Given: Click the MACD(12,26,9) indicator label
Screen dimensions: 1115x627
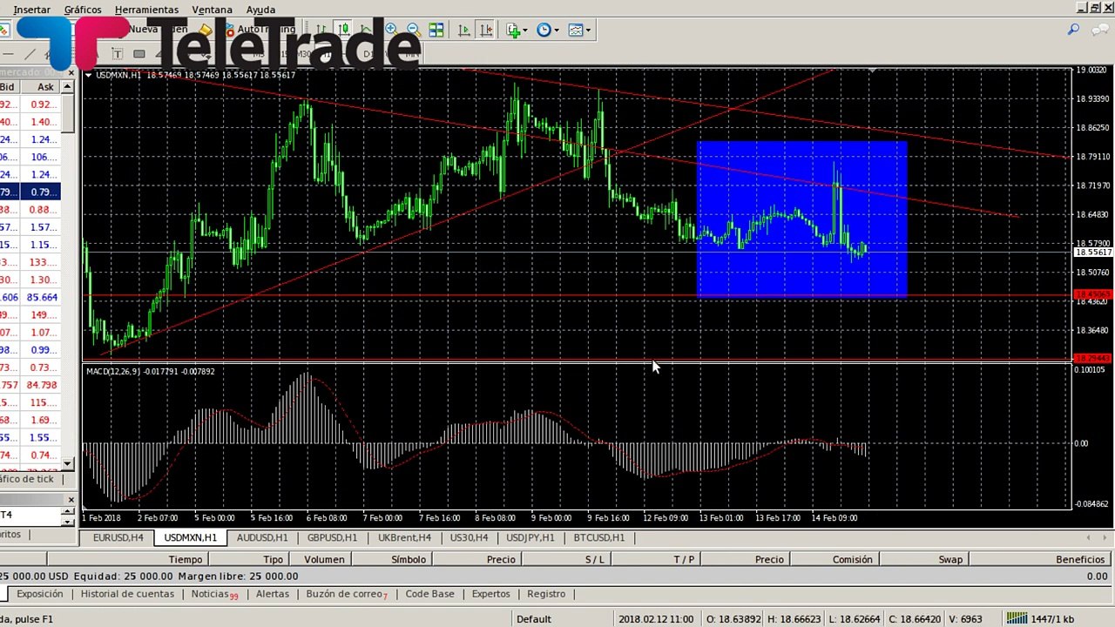Looking at the screenshot, I should pos(111,372).
